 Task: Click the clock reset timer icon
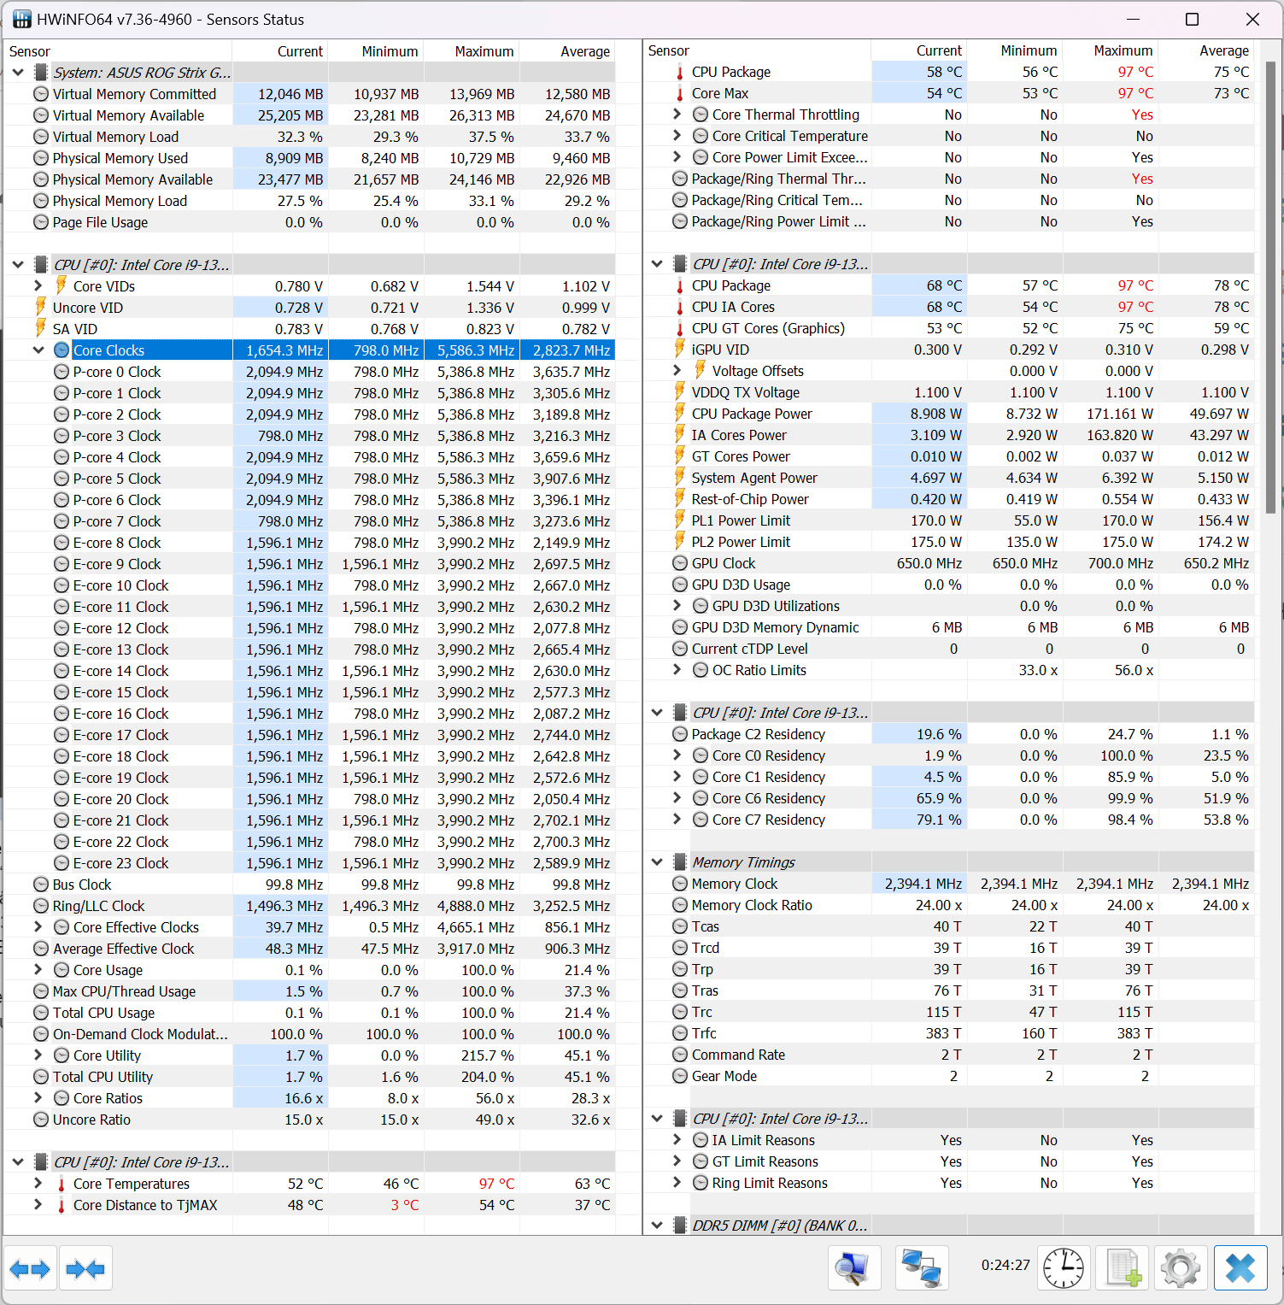pos(1064,1268)
